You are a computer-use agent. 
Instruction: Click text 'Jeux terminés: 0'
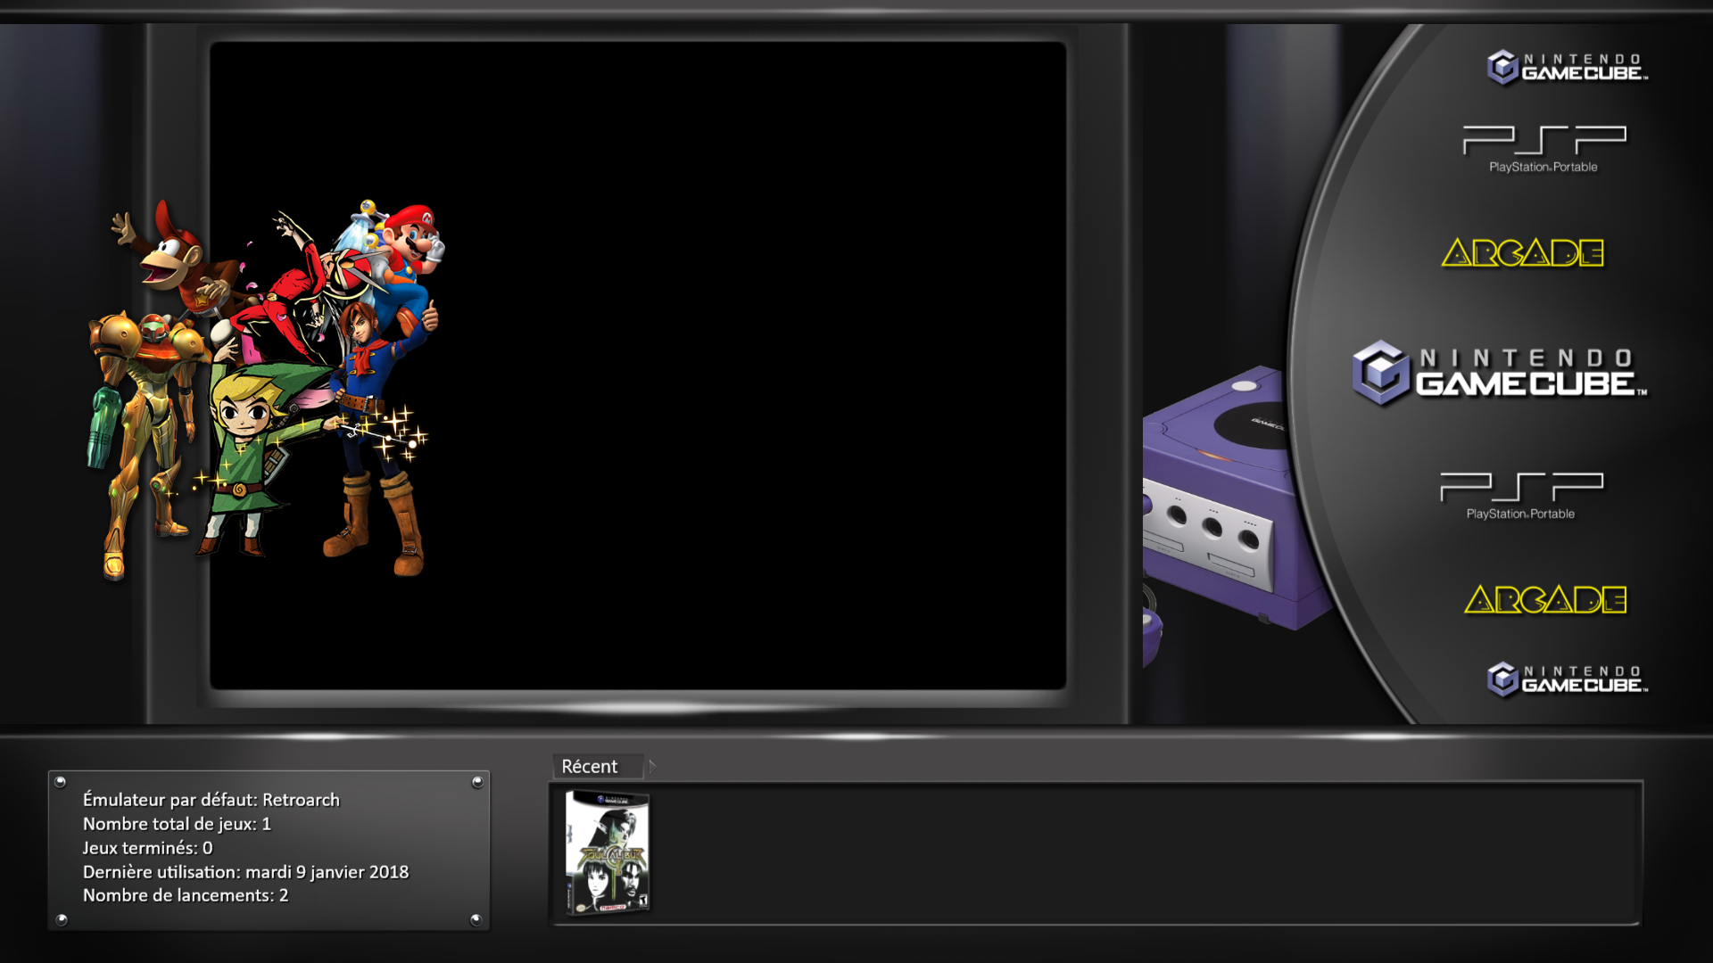[x=147, y=848]
